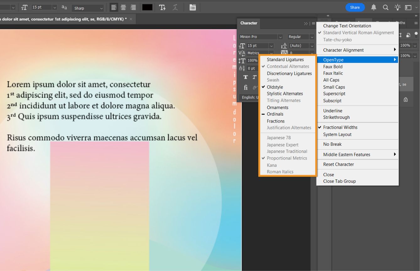Screen dimensions: 420x271
Task: Open the Sharp anti-aliasing dropdown
Action: (87, 8)
